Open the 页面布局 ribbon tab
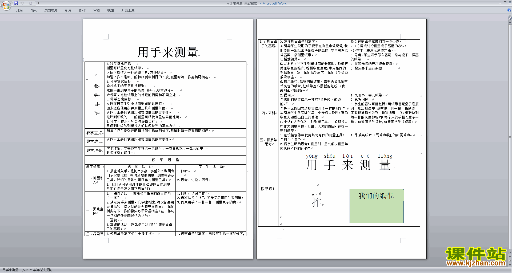The width and height of the screenshot is (512, 273). coord(51,10)
